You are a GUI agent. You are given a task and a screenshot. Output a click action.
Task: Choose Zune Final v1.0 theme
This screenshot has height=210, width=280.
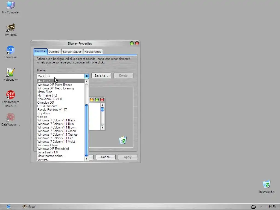coord(60,152)
